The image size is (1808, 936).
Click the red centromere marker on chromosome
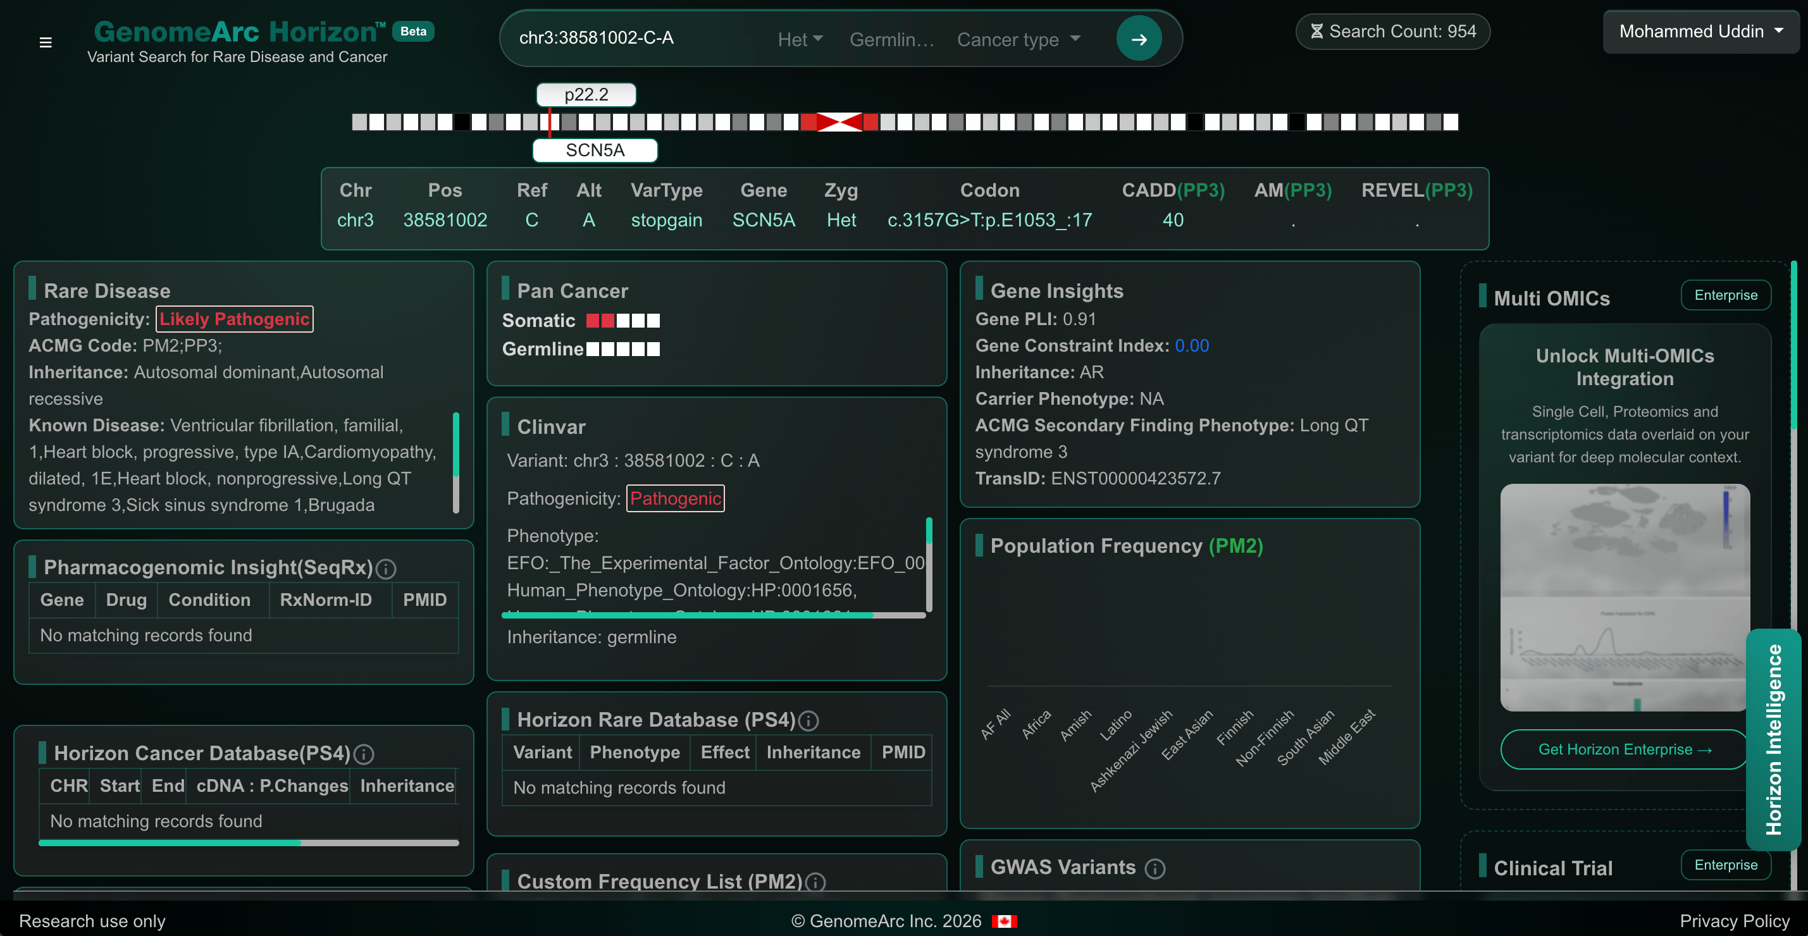(839, 122)
